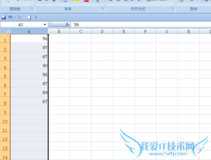Open the Undo history dropdown arrow
This screenshot has height=160, width=211.
pos(14,17)
